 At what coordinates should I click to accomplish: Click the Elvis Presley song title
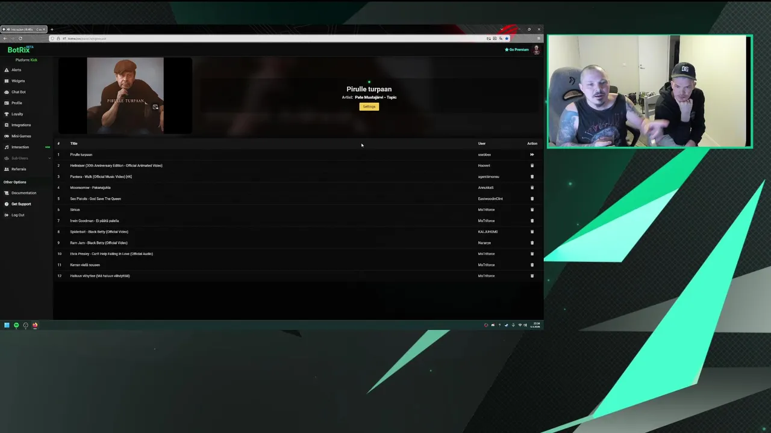tap(111, 254)
